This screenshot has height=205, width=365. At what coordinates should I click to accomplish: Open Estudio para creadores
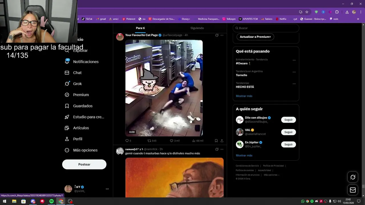[x=84, y=117]
